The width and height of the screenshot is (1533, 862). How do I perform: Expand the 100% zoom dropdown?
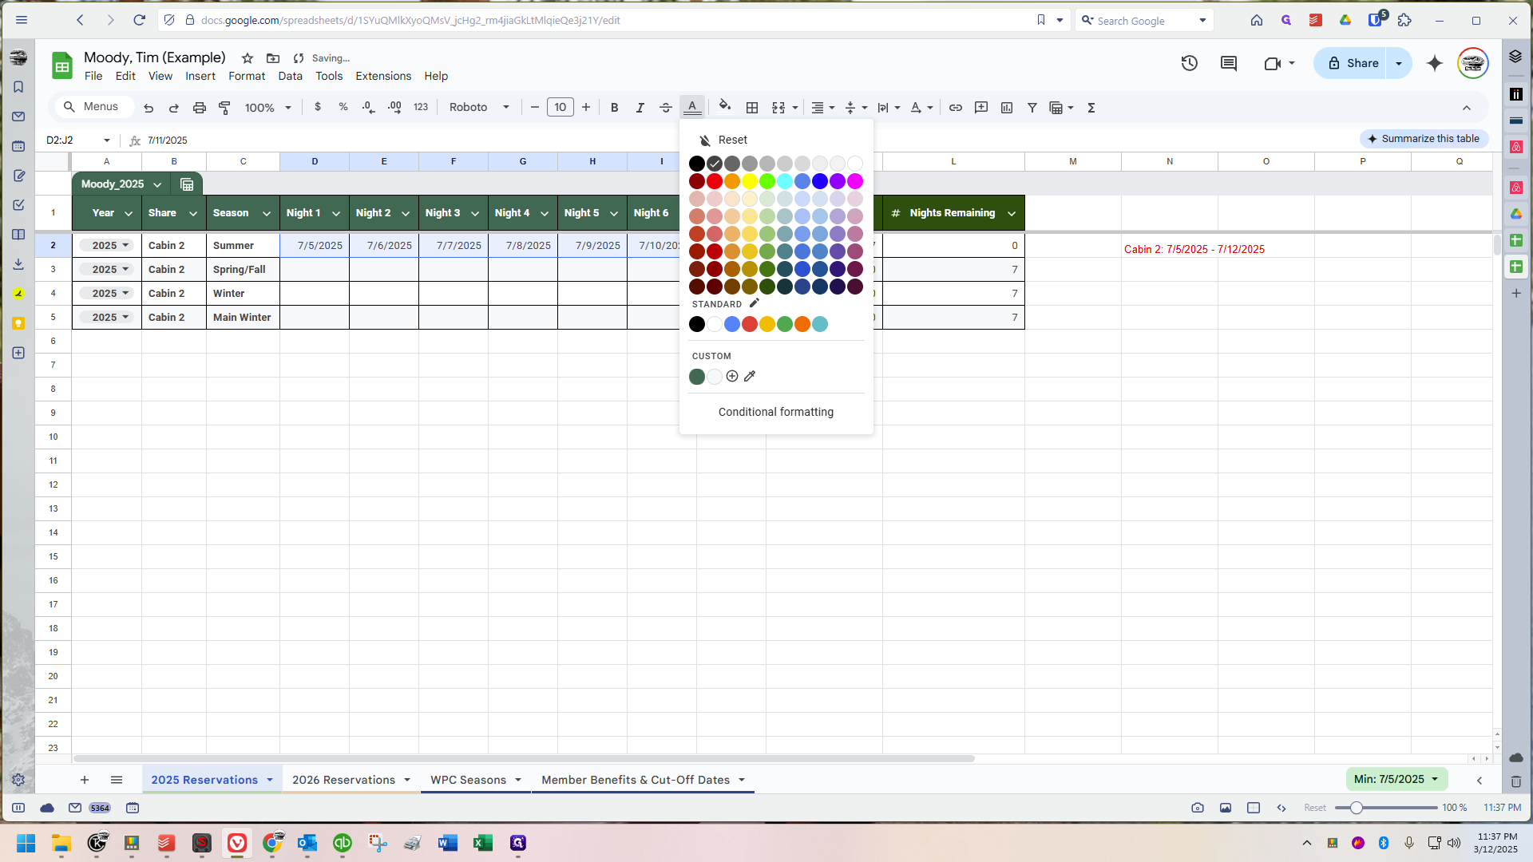point(267,107)
